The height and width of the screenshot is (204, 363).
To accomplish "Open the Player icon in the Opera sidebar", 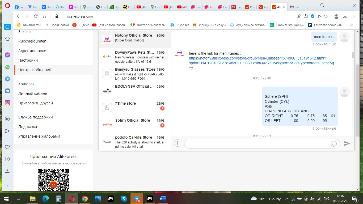I will pos(7,119).
